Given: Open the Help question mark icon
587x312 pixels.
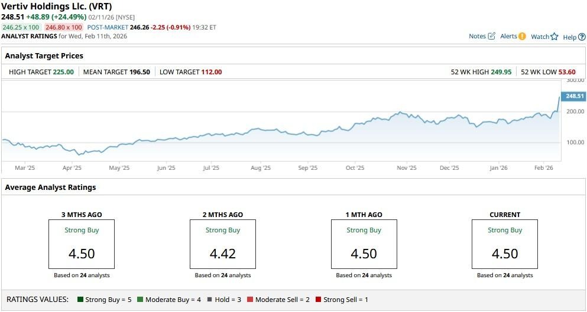Looking at the screenshot, I should point(582,37).
